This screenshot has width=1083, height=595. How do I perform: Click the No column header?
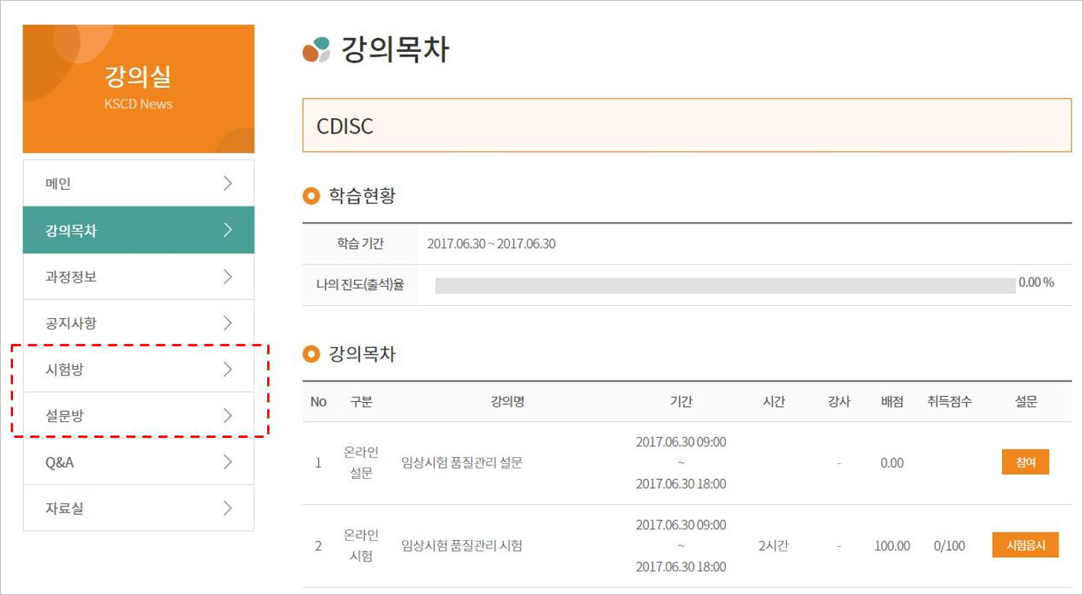click(318, 401)
